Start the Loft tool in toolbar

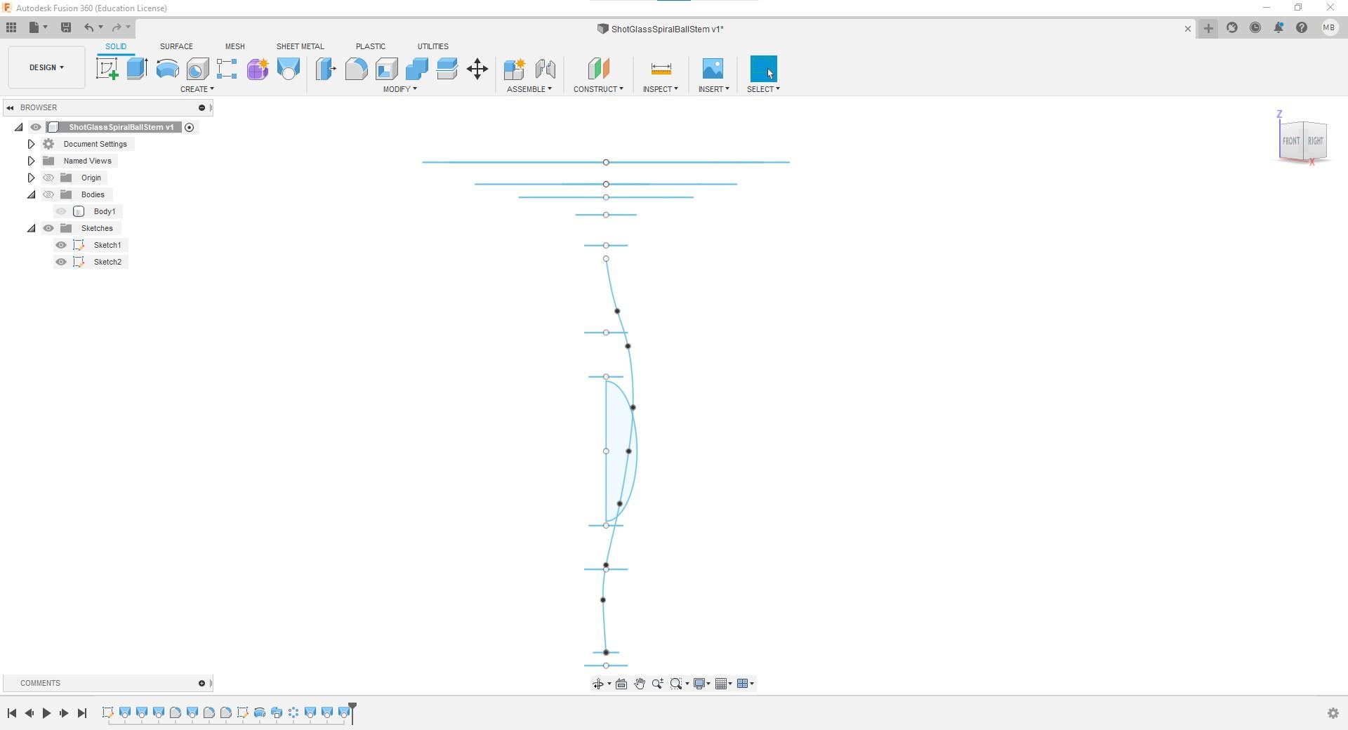click(288, 69)
